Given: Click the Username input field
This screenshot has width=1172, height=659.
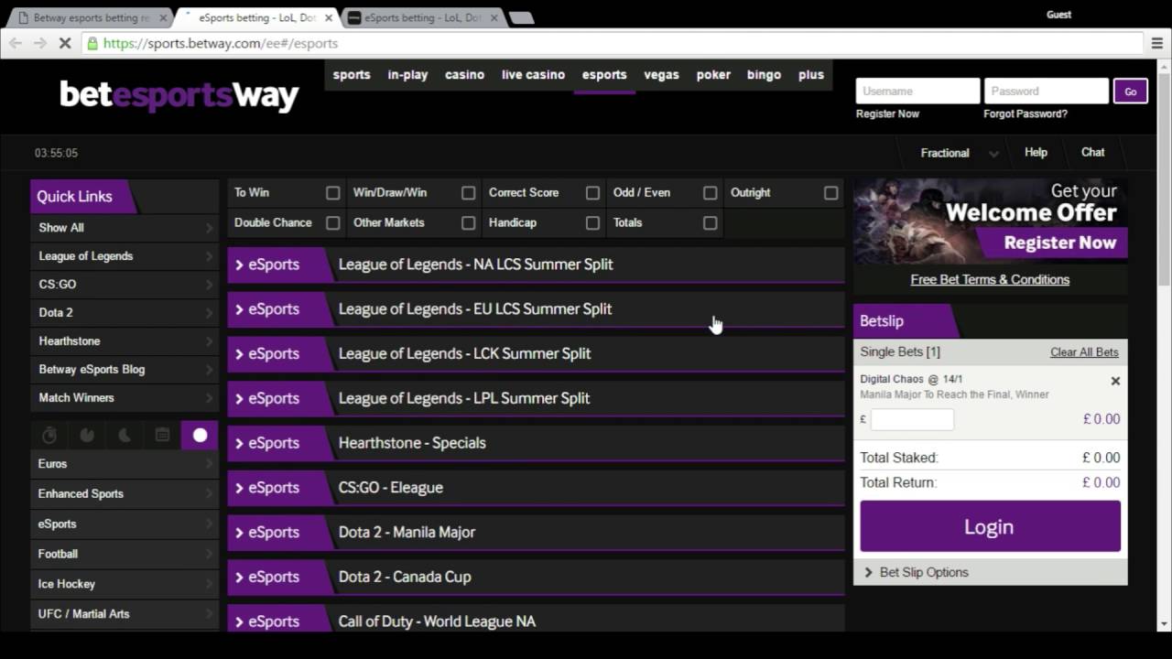Looking at the screenshot, I should point(918,91).
